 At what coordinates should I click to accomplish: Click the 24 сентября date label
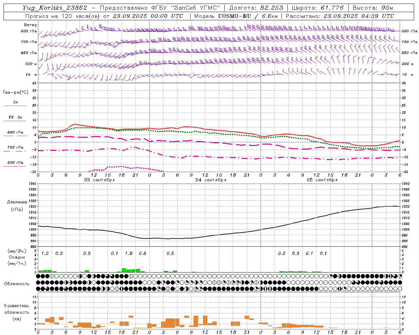[211, 180]
